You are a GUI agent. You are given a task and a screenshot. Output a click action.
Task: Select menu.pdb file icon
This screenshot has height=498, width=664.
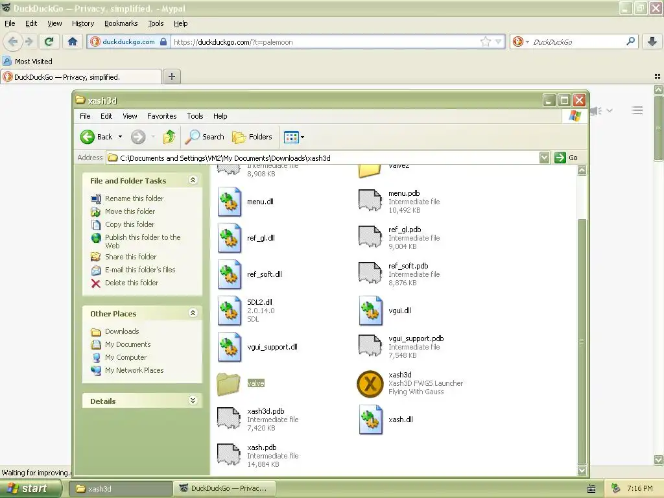tap(370, 201)
